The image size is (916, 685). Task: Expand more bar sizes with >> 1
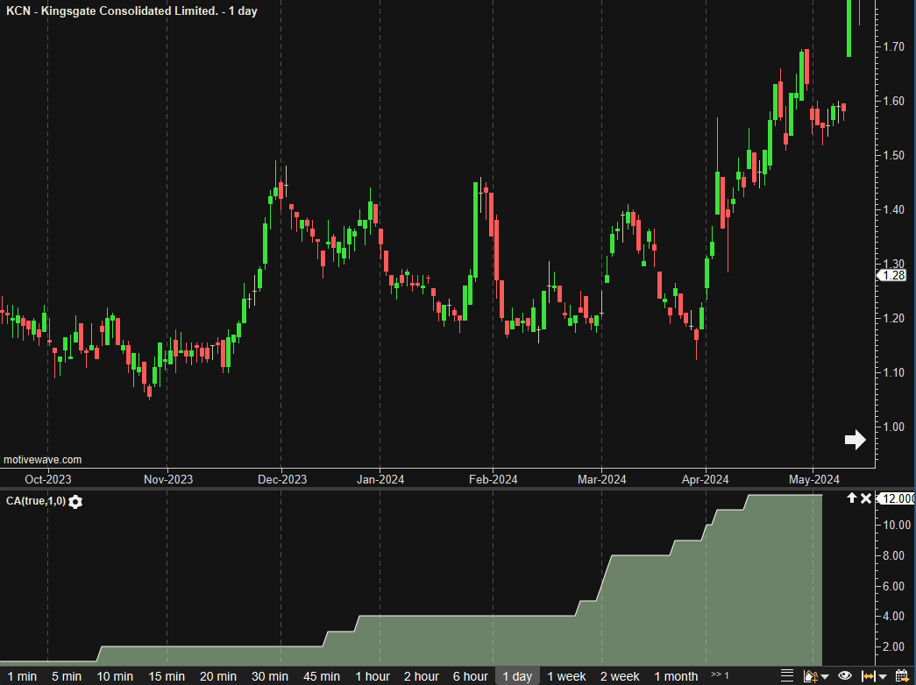[x=720, y=675]
